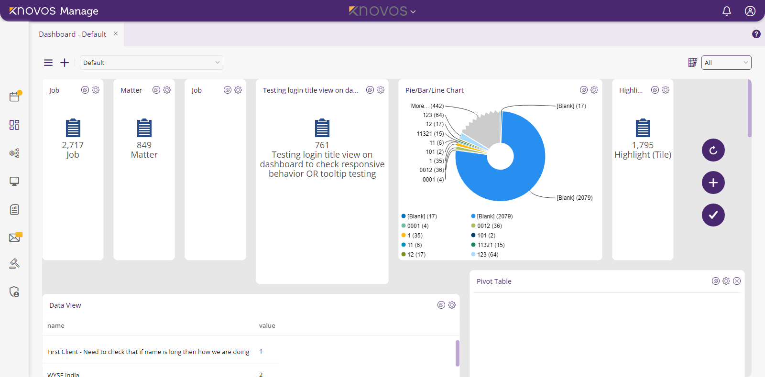Switch to the Dashboard - Default tab
The image size is (765, 377).
73,34
